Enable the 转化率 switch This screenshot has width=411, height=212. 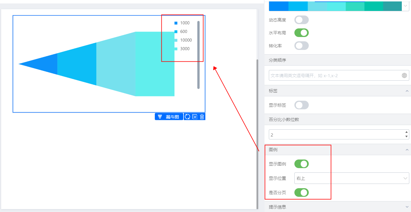pos(302,46)
